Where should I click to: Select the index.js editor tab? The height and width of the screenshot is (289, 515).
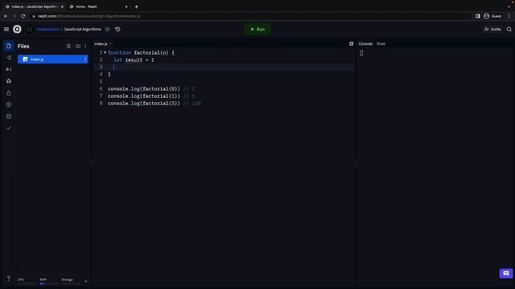pos(101,43)
